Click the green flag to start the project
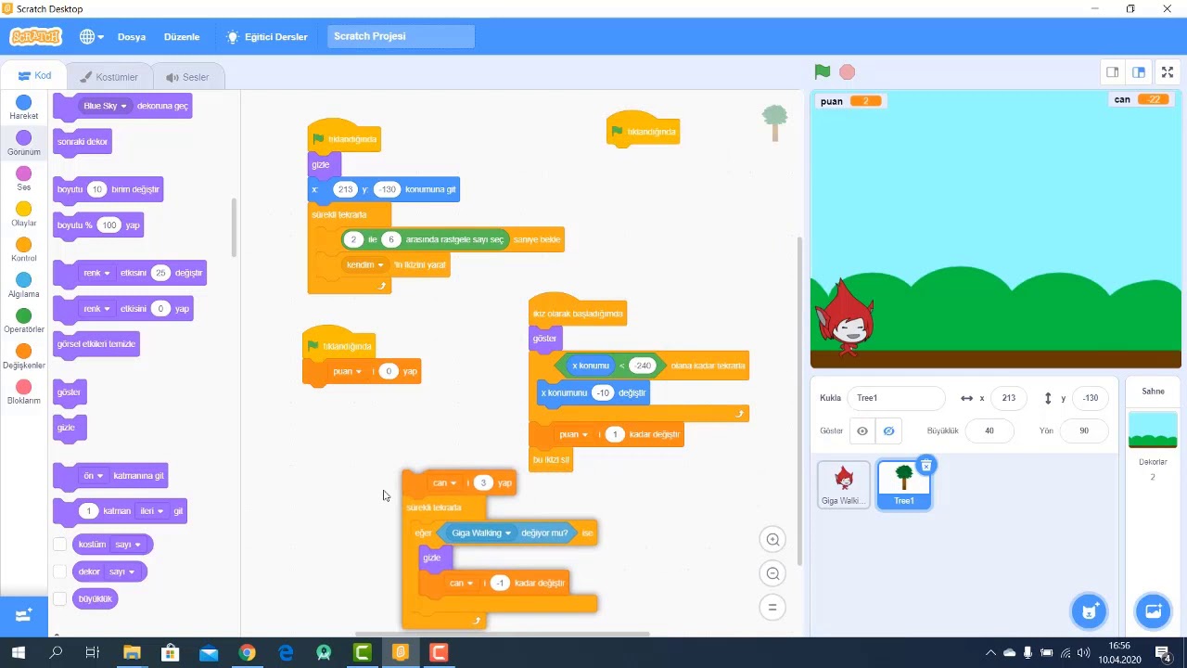 pyautogui.click(x=822, y=71)
